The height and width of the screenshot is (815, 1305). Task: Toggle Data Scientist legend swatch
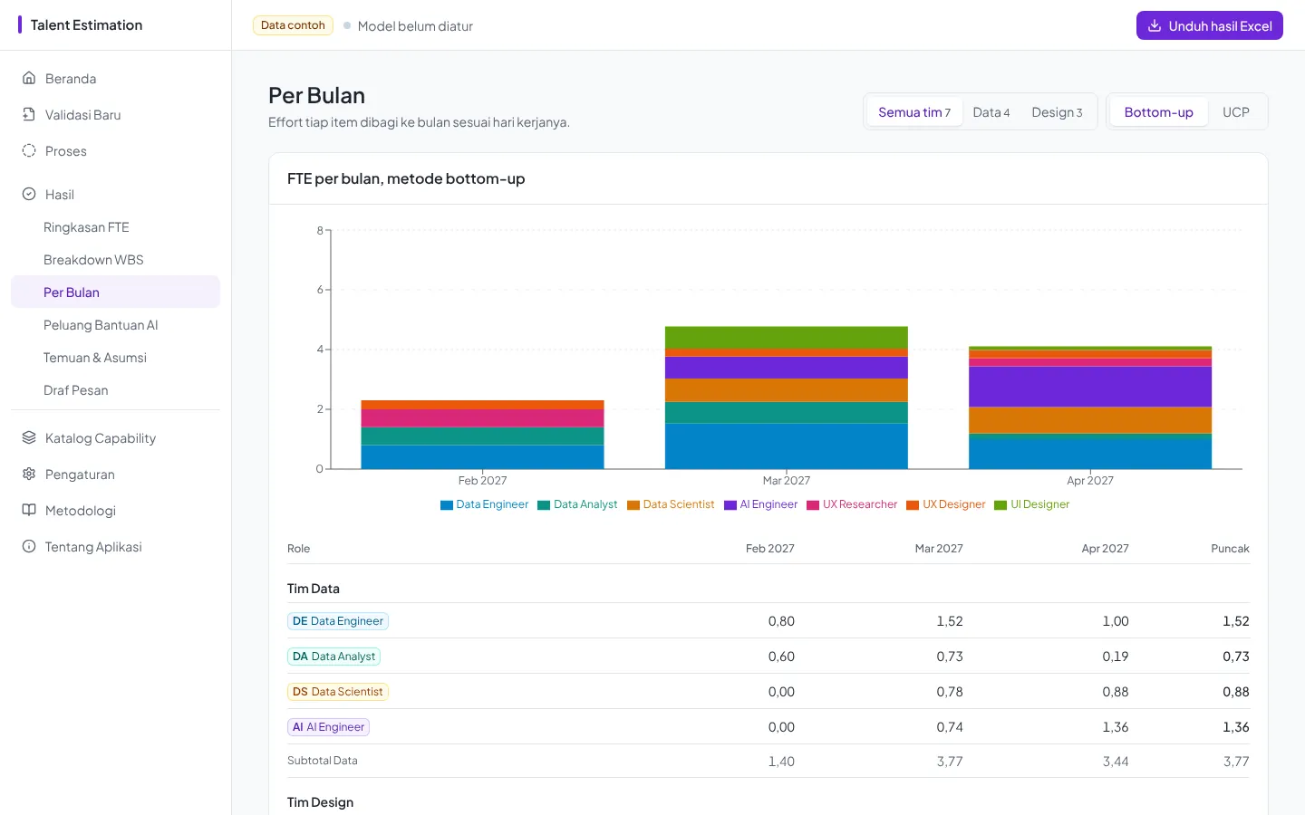tap(633, 505)
